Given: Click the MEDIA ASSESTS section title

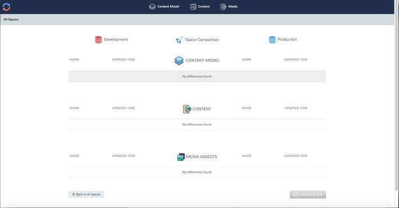Looking at the screenshot, I should point(201,156).
